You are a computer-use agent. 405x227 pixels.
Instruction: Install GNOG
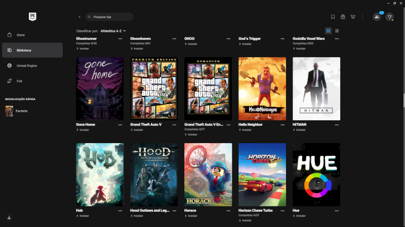(191, 44)
